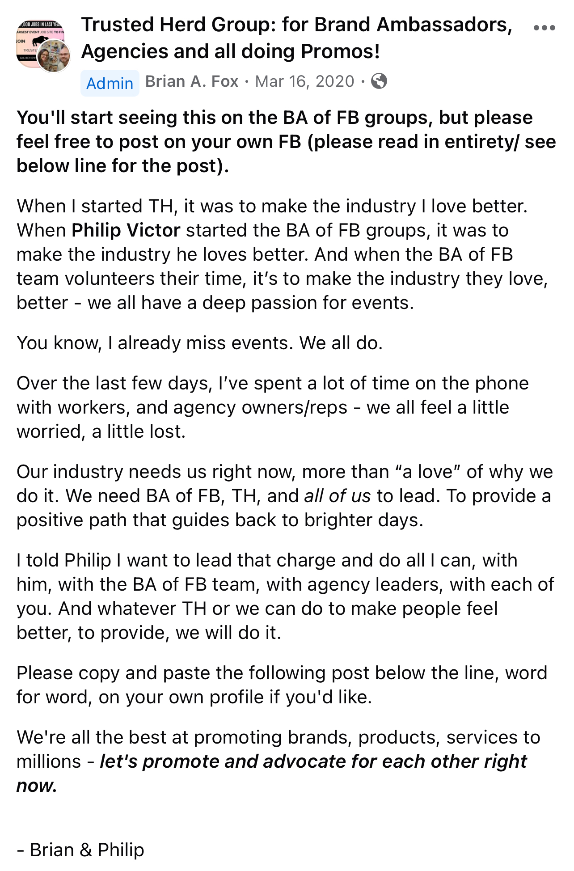Screen dimensions: 574x871
Task: Tap the "We're all the best at promoting" line
Action: [x=278, y=737]
